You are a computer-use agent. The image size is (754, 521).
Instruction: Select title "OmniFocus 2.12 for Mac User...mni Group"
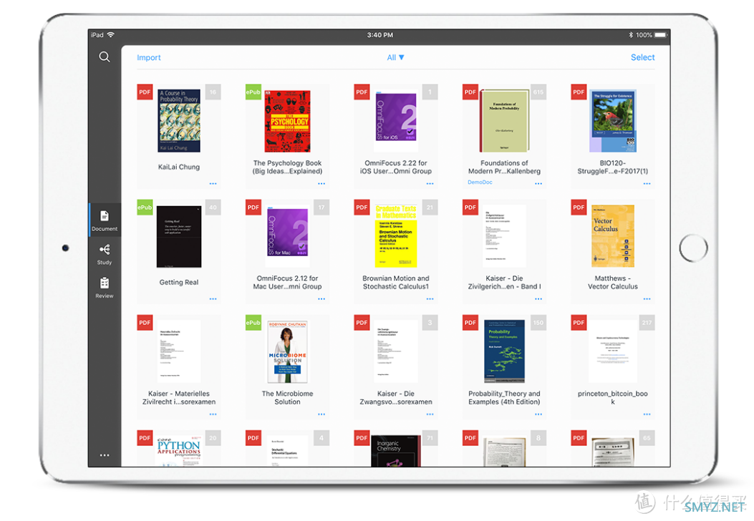pyautogui.click(x=288, y=282)
